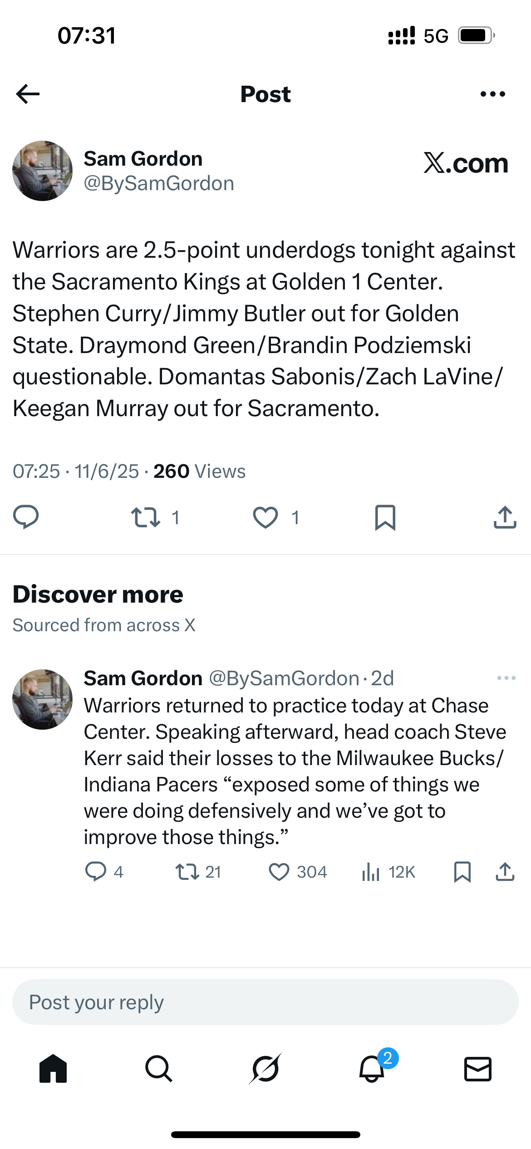Open the three-dot post options menu

click(492, 94)
